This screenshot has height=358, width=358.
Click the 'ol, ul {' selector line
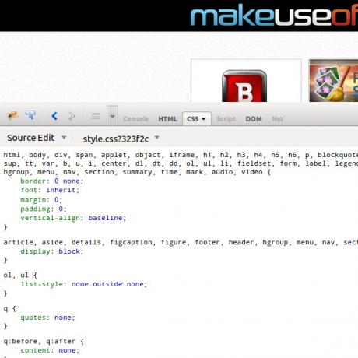tap(20, 275)
